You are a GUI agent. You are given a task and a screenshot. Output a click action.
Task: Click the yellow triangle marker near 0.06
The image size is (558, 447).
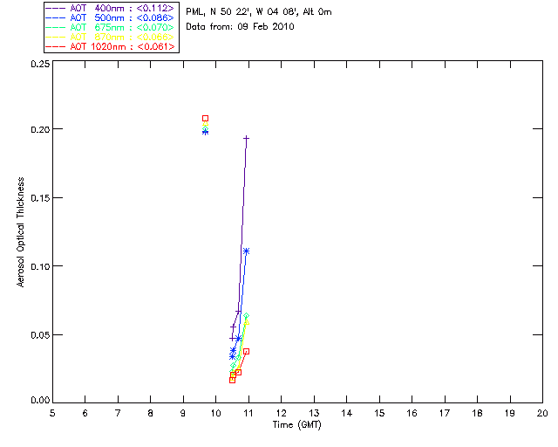tap(246, 322)
